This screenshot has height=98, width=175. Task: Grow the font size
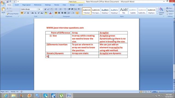click(x=45, y=9)
